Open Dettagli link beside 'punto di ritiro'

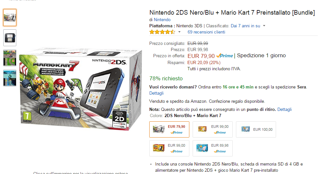pos(285,109)
